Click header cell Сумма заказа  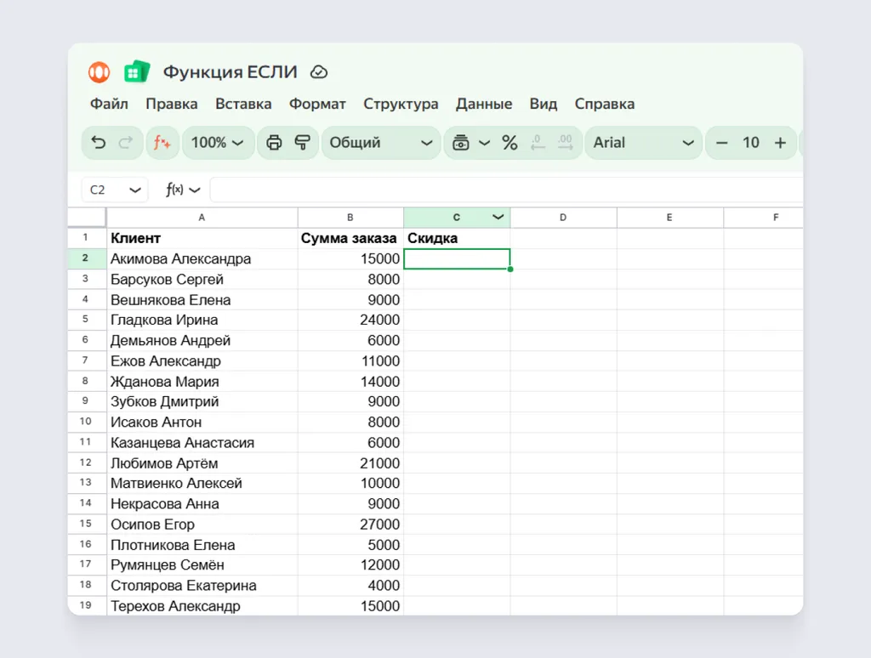[x=350, y=238]
